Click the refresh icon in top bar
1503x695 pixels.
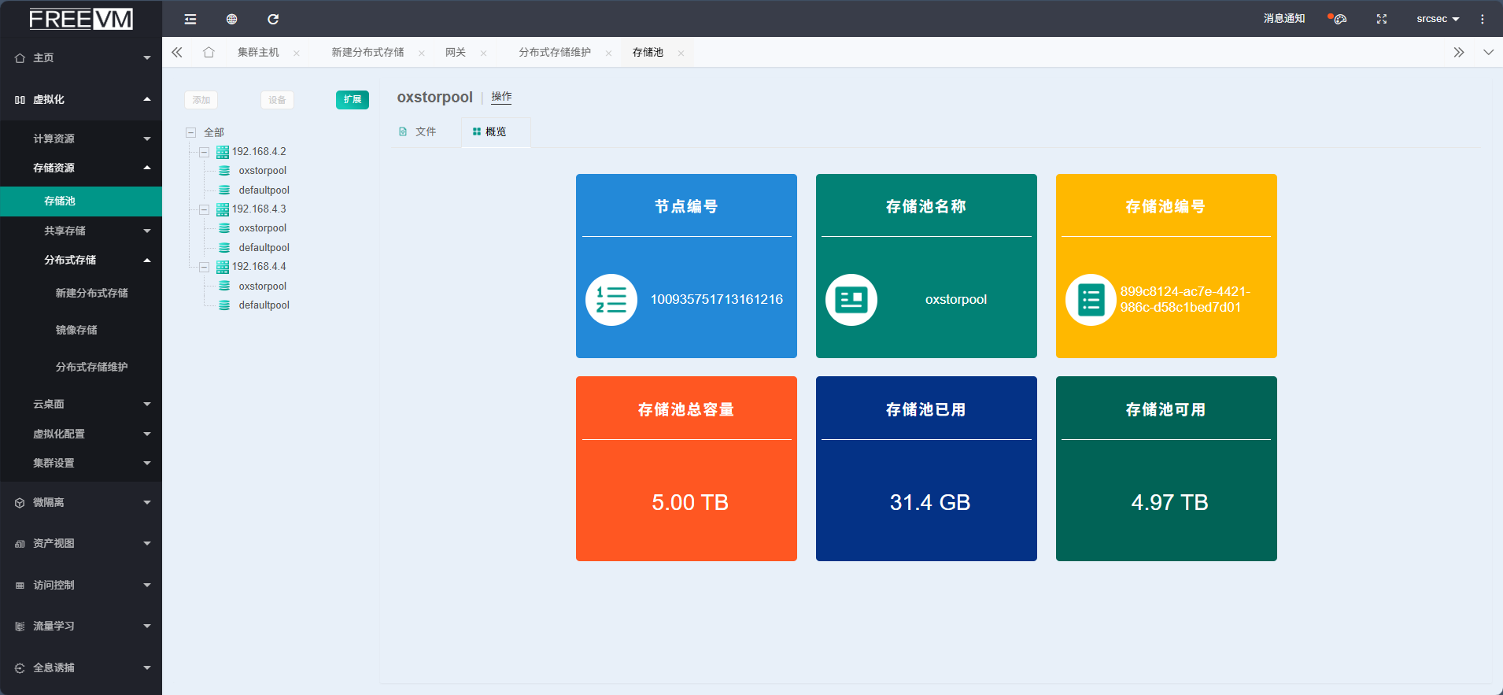coord(273,19)
